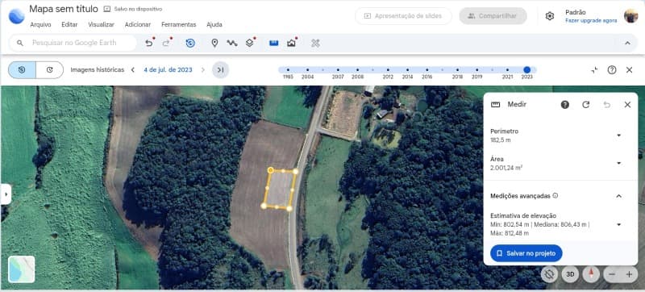Open the Arquivo menu
645x292 pixels.
(x=41, y=25)
